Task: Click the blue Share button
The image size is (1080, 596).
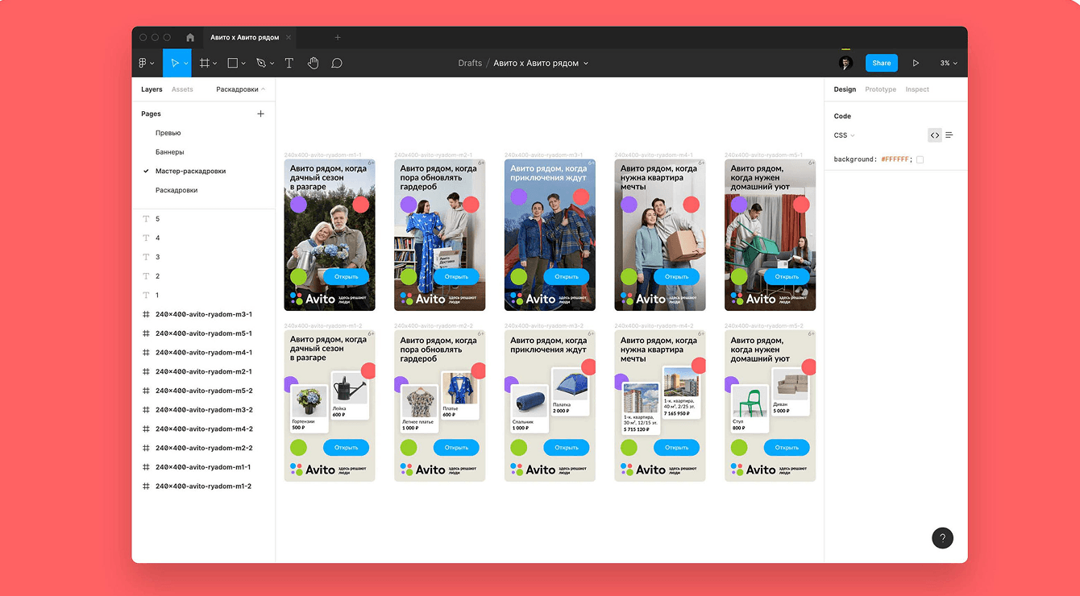Action: pos(881,63)
